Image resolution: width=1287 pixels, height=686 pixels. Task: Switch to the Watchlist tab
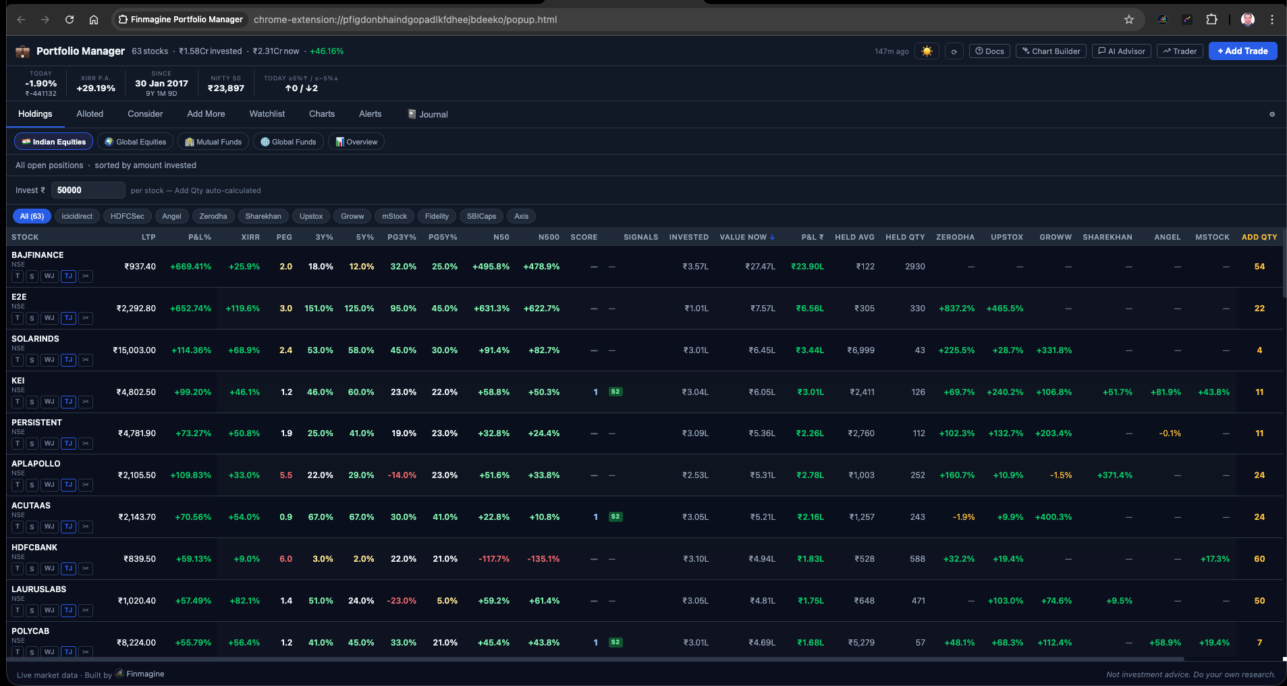tap(267, 114)
